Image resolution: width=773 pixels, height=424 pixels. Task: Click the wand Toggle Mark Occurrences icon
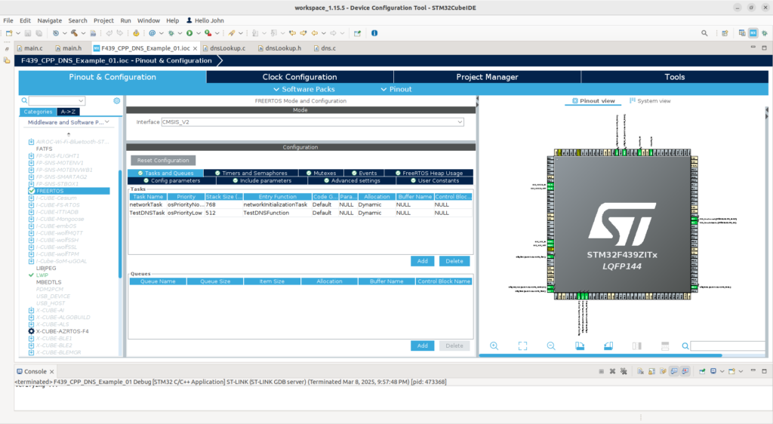coord(231,33)
